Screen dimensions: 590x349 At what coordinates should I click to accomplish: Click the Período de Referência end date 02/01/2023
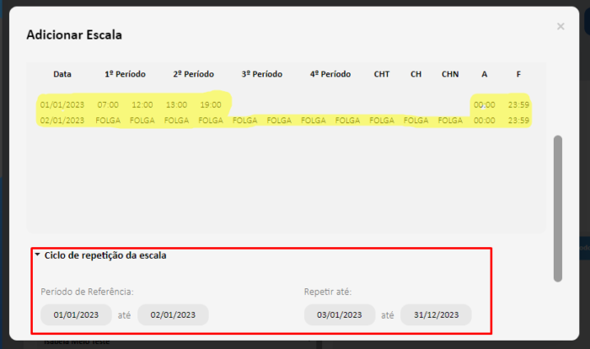(x=173, y=314)
